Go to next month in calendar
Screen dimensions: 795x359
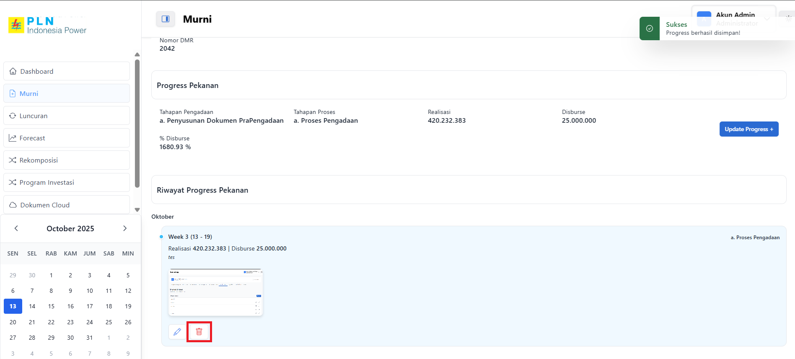coord(124,228)
